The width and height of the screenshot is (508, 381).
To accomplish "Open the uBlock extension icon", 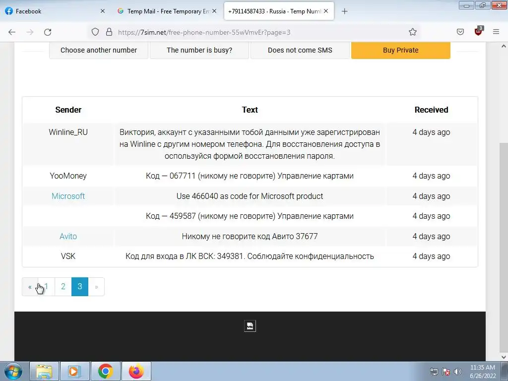I will pos(478,31).
